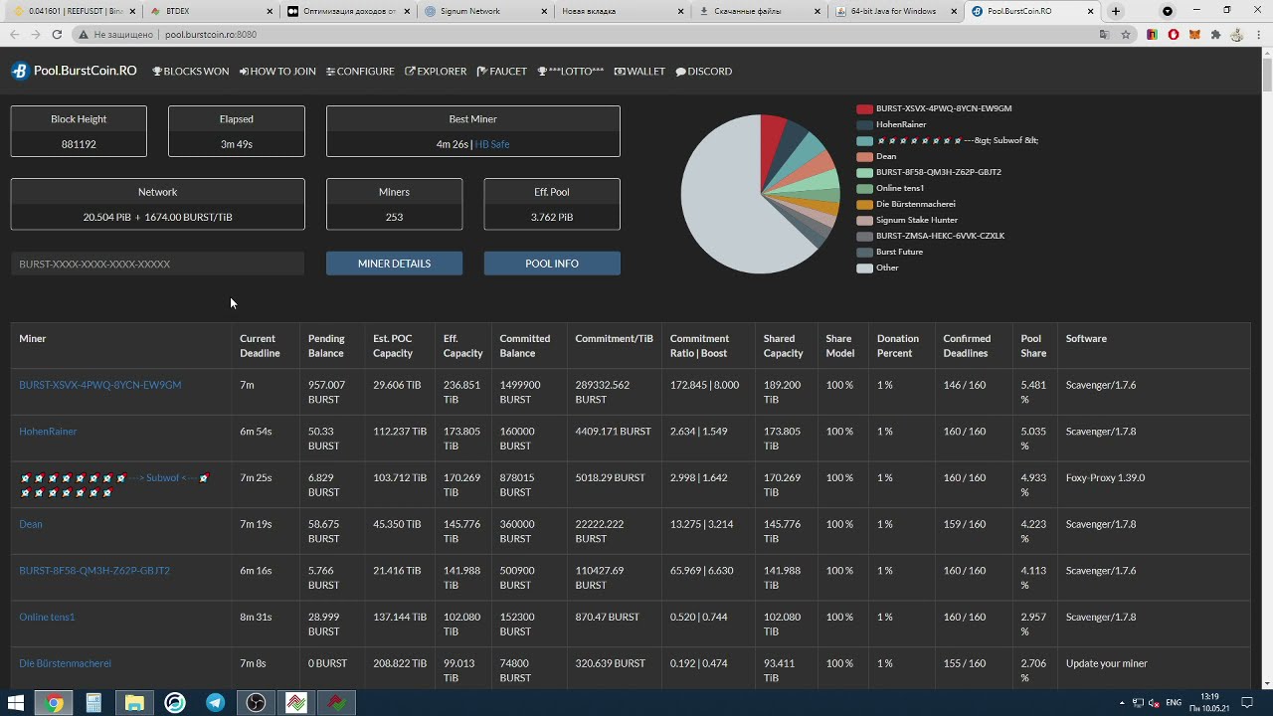Click the Pool.BurstCoin.RO logo icon
The height and width of the screenshot is (716, 1273).
pos(20,71)
